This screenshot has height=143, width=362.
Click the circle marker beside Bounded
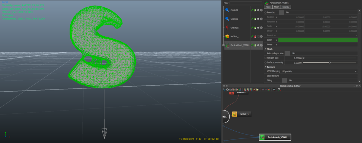(265, 12)
